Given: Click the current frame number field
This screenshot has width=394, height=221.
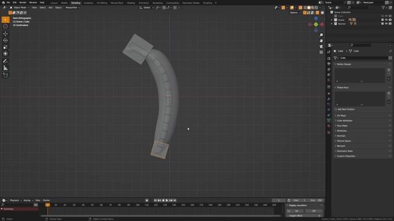Looking at the screenshot, I should (279, 201).
